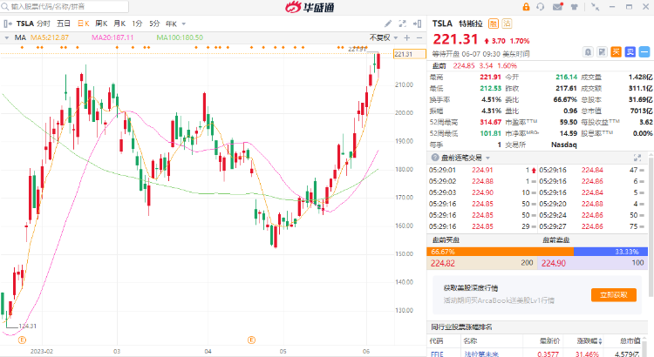Click the MA5:212.87 indicator label
This screenshot has width=654, height=357.
click(50, 37)
